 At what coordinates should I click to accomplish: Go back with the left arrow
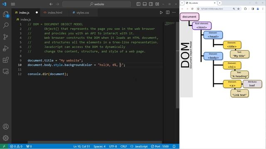point(51,4)
